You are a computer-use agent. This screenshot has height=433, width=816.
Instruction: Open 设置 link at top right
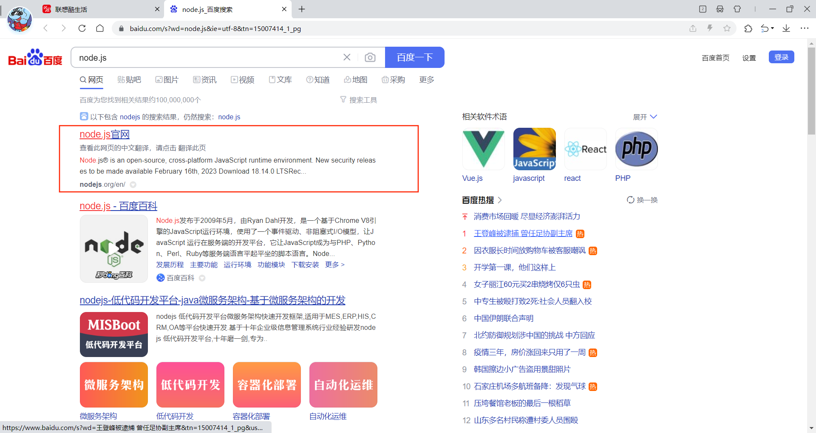pos(749,58)
